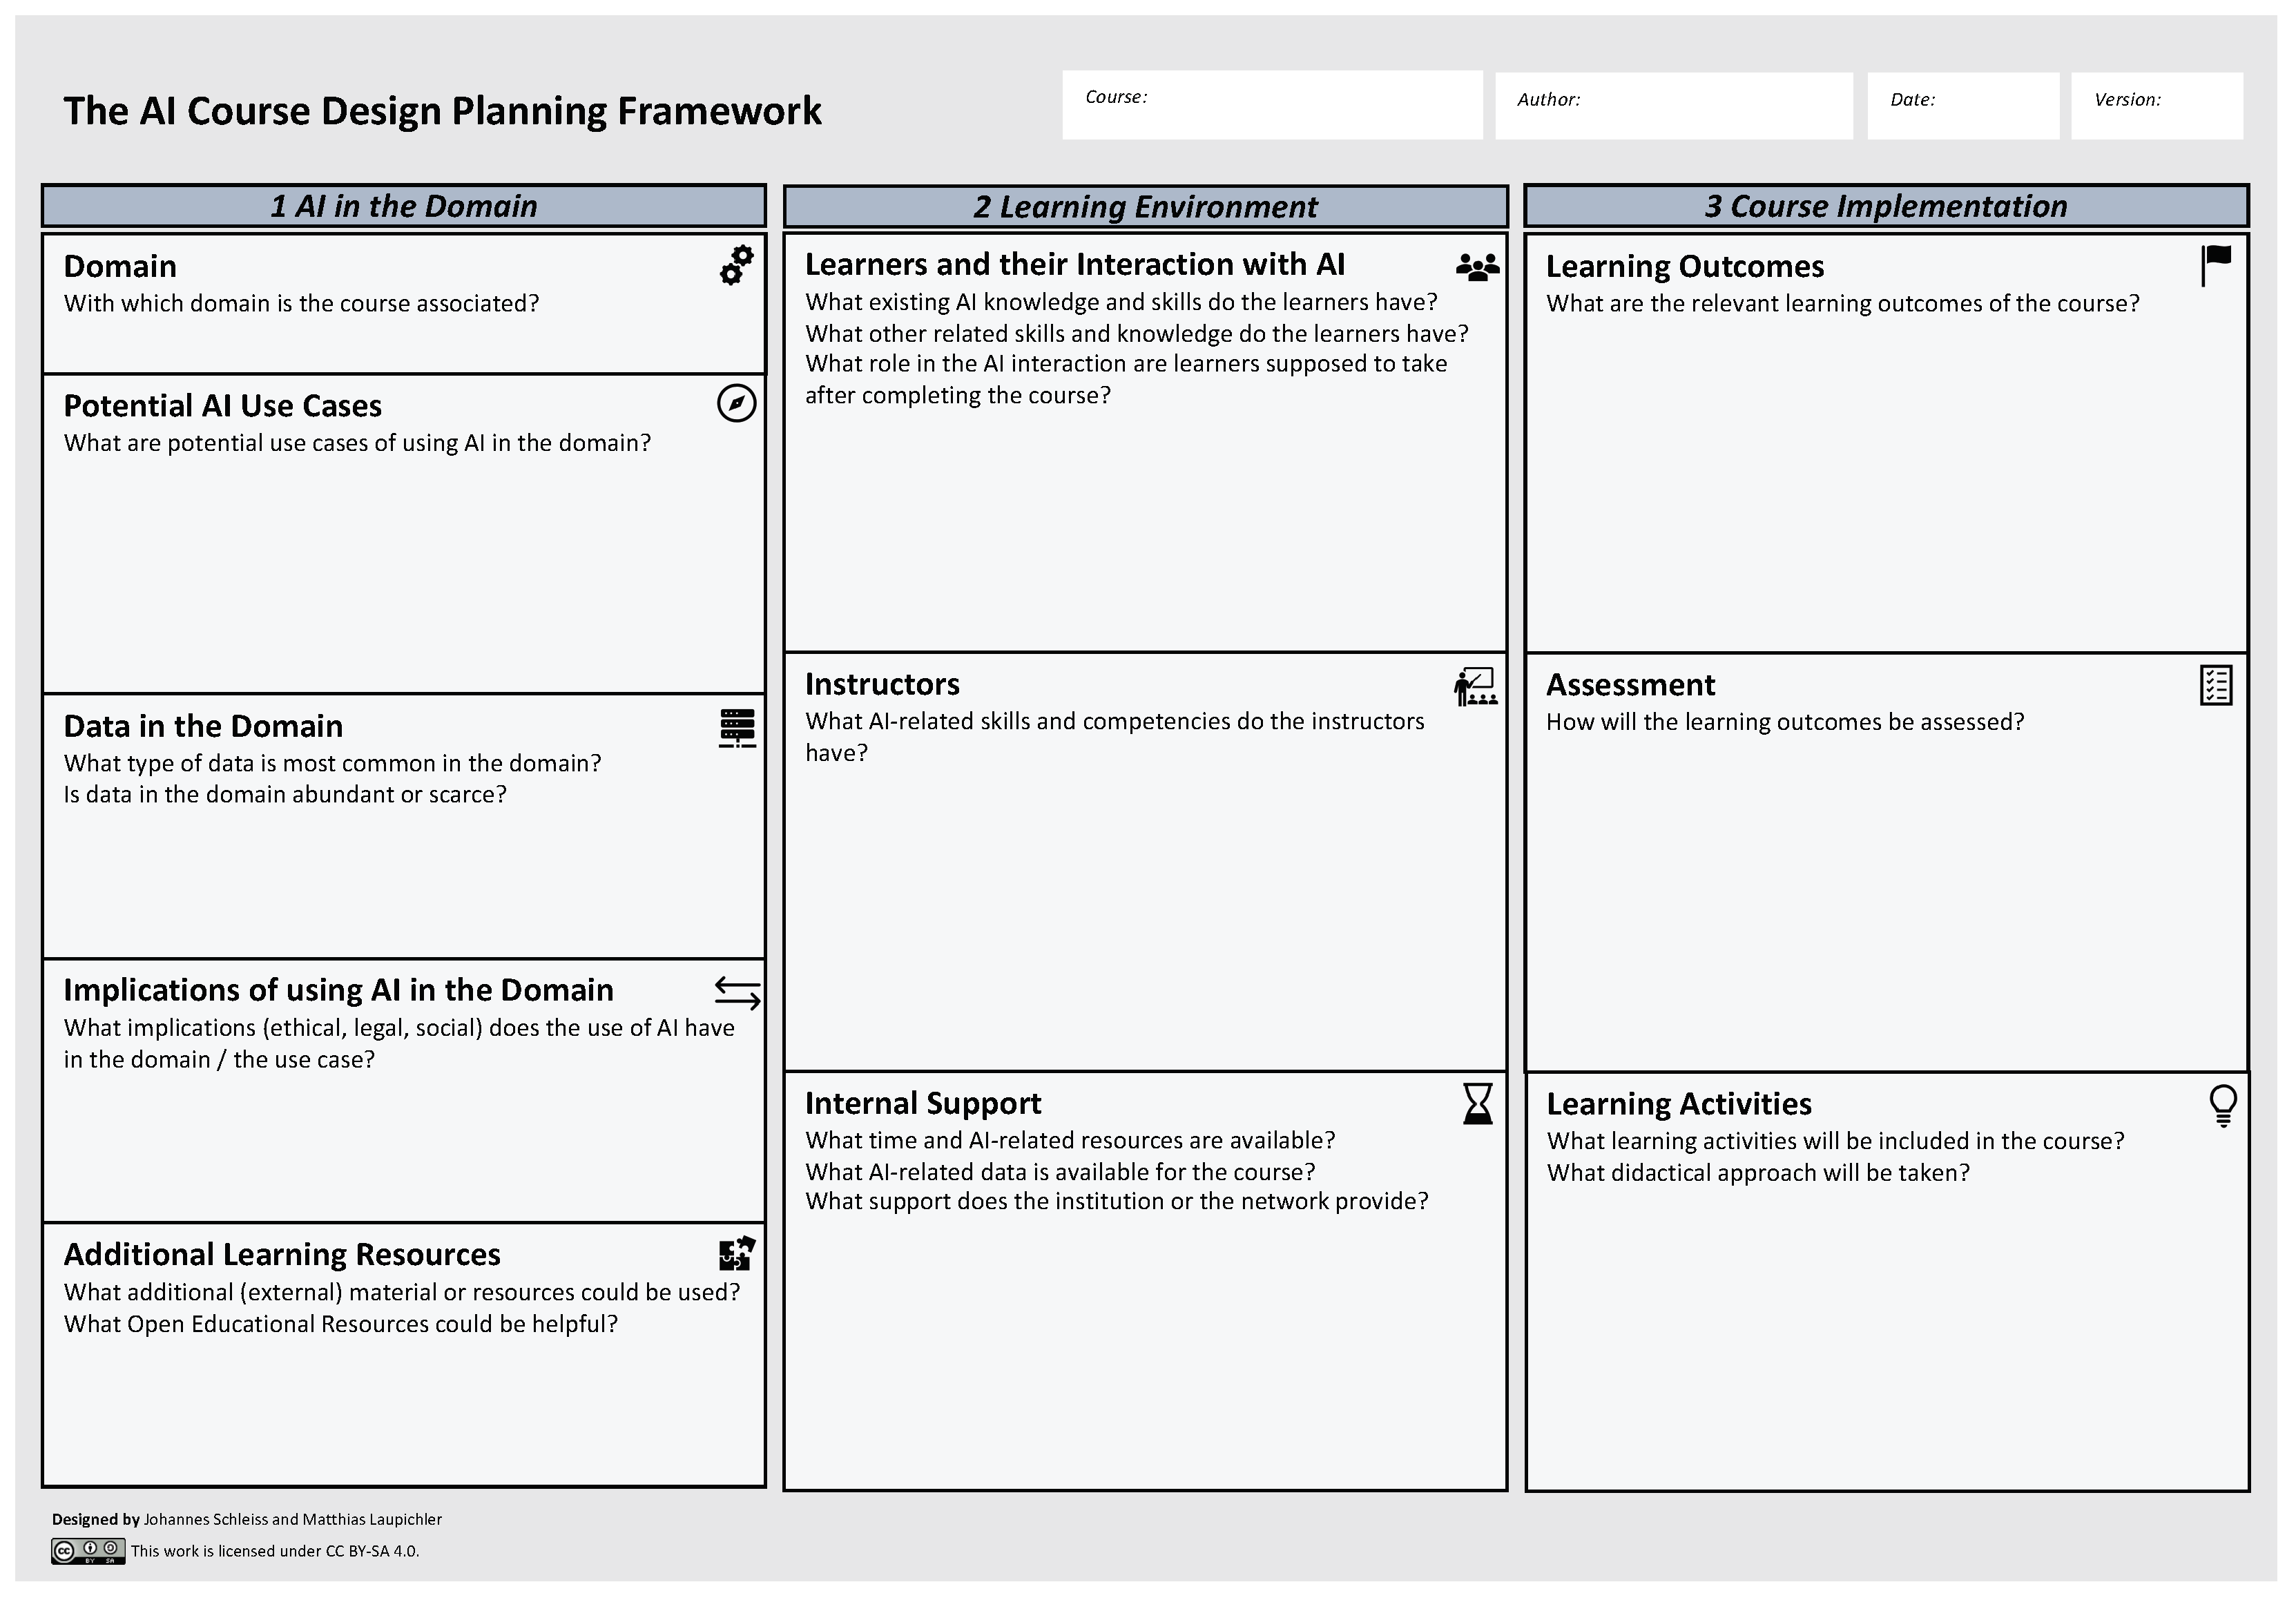
Task: Click into the Author field
Action: point(1673,106)
